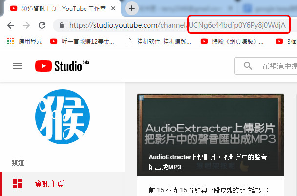Open the YouTube bookmark starting with 3個
Viewport: 297px width, 196px height.
click(x=286, y=41)
